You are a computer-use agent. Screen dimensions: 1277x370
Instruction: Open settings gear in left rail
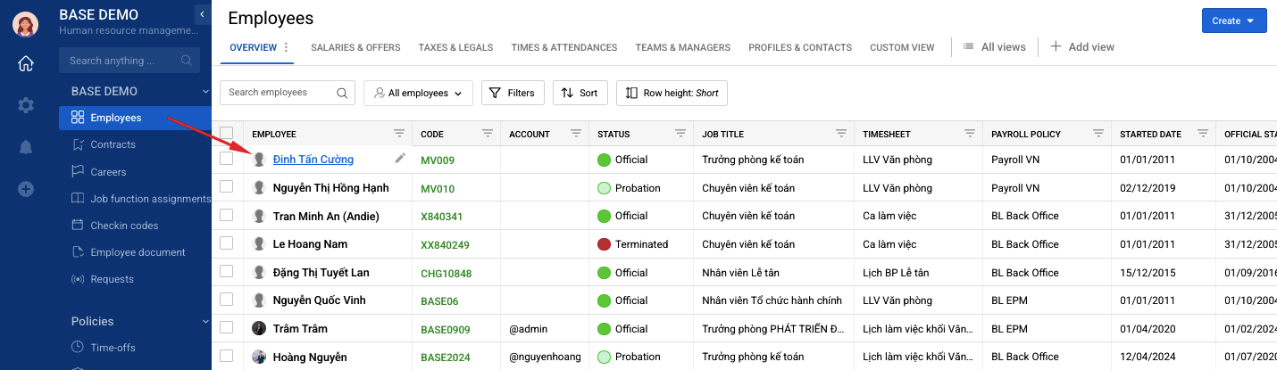pyautogui.click(x=26, y=105)
